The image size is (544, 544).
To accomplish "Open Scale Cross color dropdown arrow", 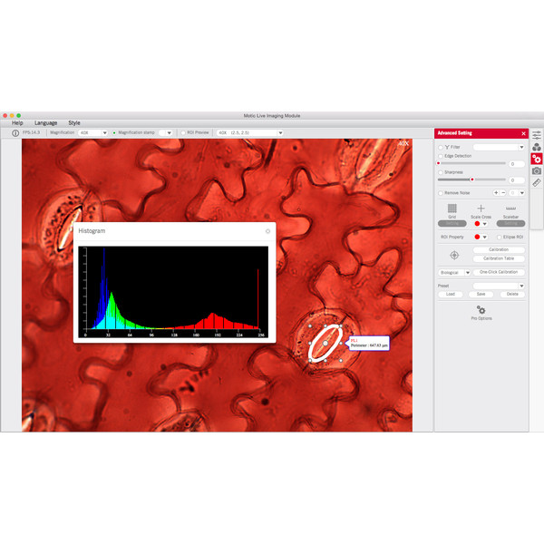I will pyautogui.click(x=485, y=224).
